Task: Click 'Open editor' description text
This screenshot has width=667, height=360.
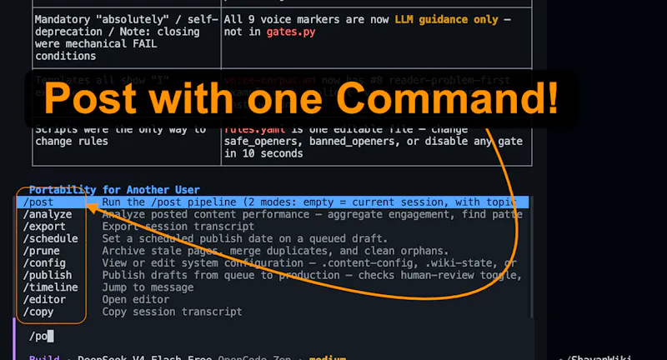Action: pos(136,300)
